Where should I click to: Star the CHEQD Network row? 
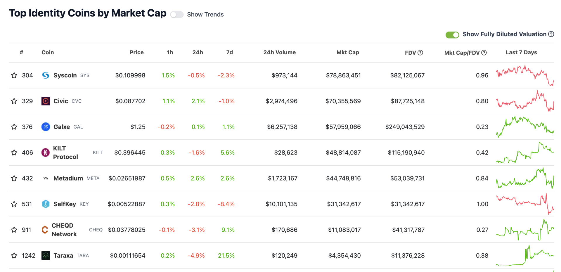click(x=14, y=230)
